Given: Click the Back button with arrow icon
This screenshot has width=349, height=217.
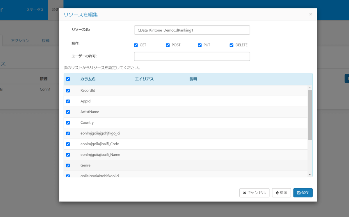Looking at the screenshot, I should point(281,193).
